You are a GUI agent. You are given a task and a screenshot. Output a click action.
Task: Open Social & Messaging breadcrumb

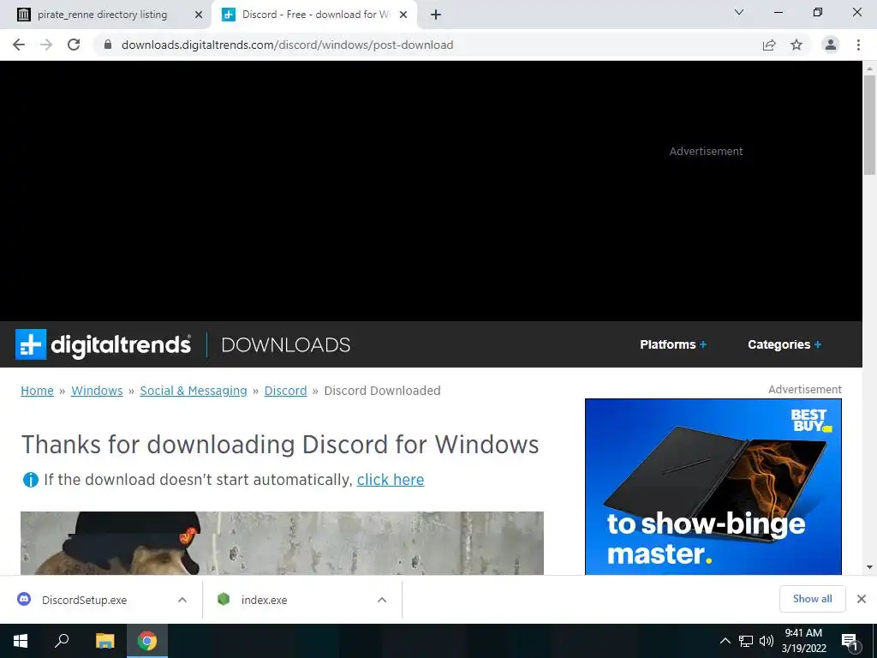click(x=194, y=391)
